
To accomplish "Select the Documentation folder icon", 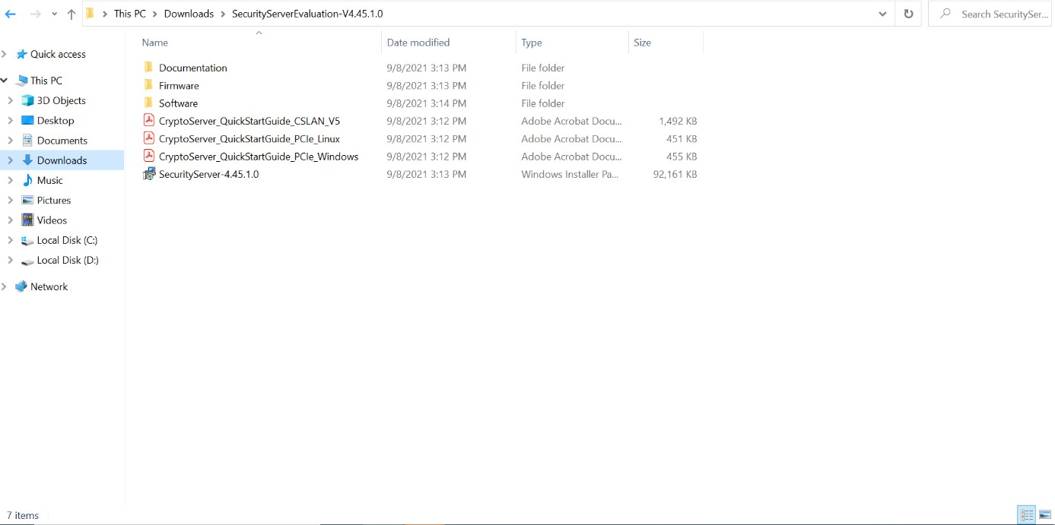I will pyautogui.click(x=149, y=68).
